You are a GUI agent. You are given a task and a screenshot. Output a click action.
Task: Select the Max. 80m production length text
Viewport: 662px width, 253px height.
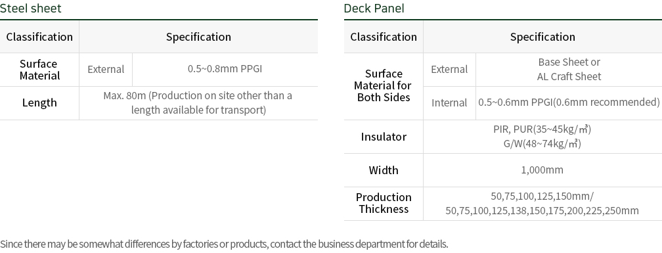coord(198,103)
